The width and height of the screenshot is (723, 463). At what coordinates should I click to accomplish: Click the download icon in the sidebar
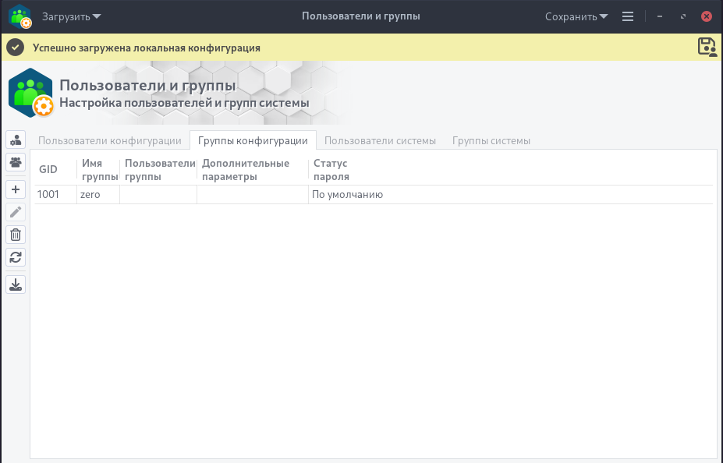coord(16,285)
